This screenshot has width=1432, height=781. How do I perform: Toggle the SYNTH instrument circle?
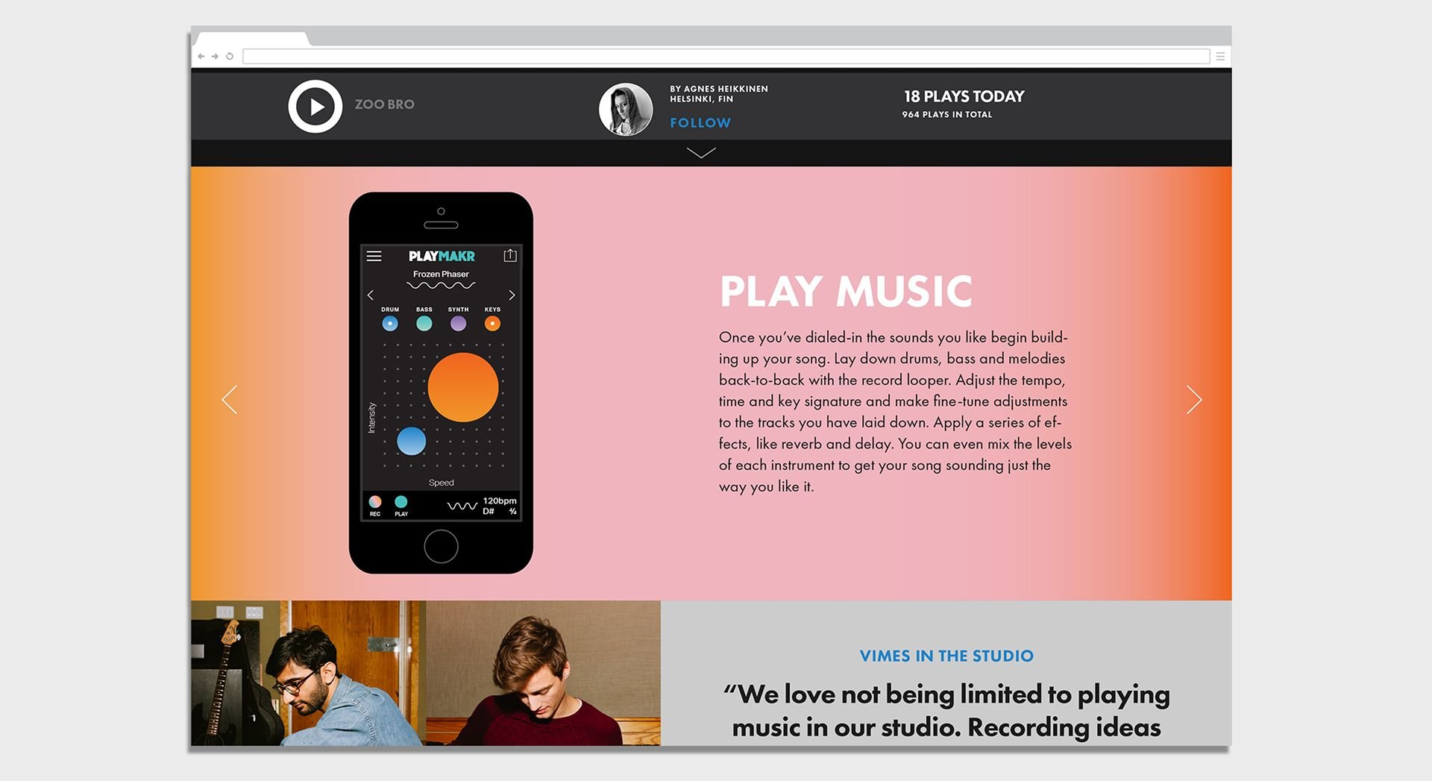point(459,324)
